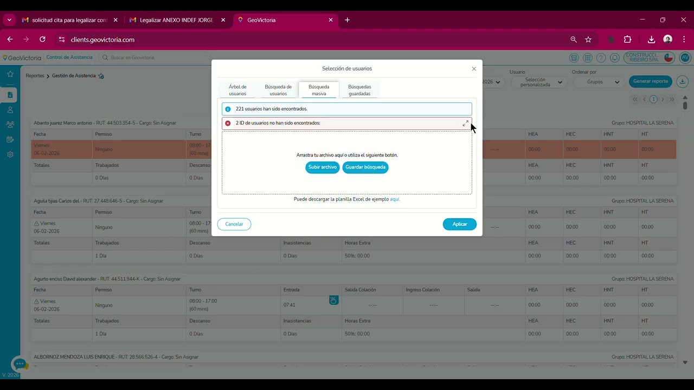The width and height of the screenshot is (694, 390).
Task: Open the single user icon in sidebar
Action: tap(10, 110)
